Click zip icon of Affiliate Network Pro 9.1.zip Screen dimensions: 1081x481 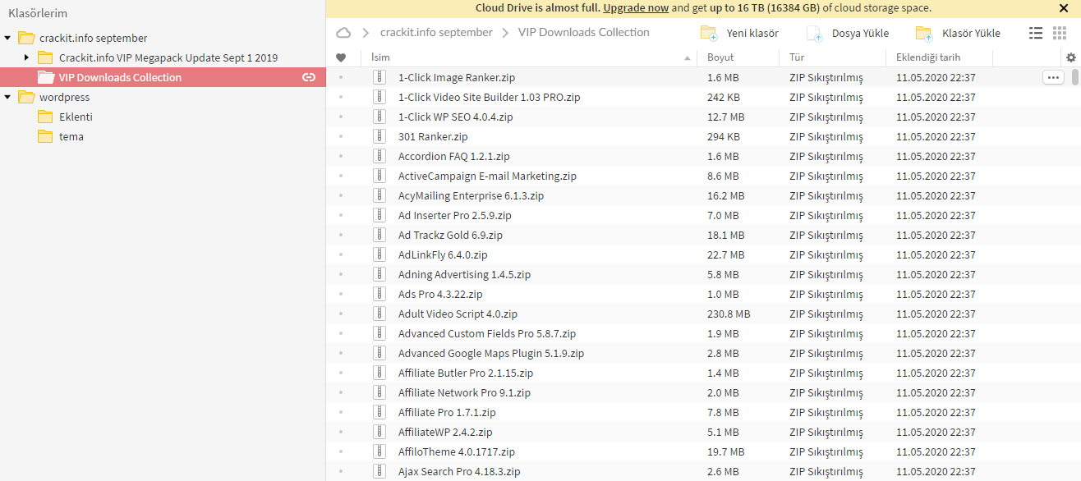[379, 392]
